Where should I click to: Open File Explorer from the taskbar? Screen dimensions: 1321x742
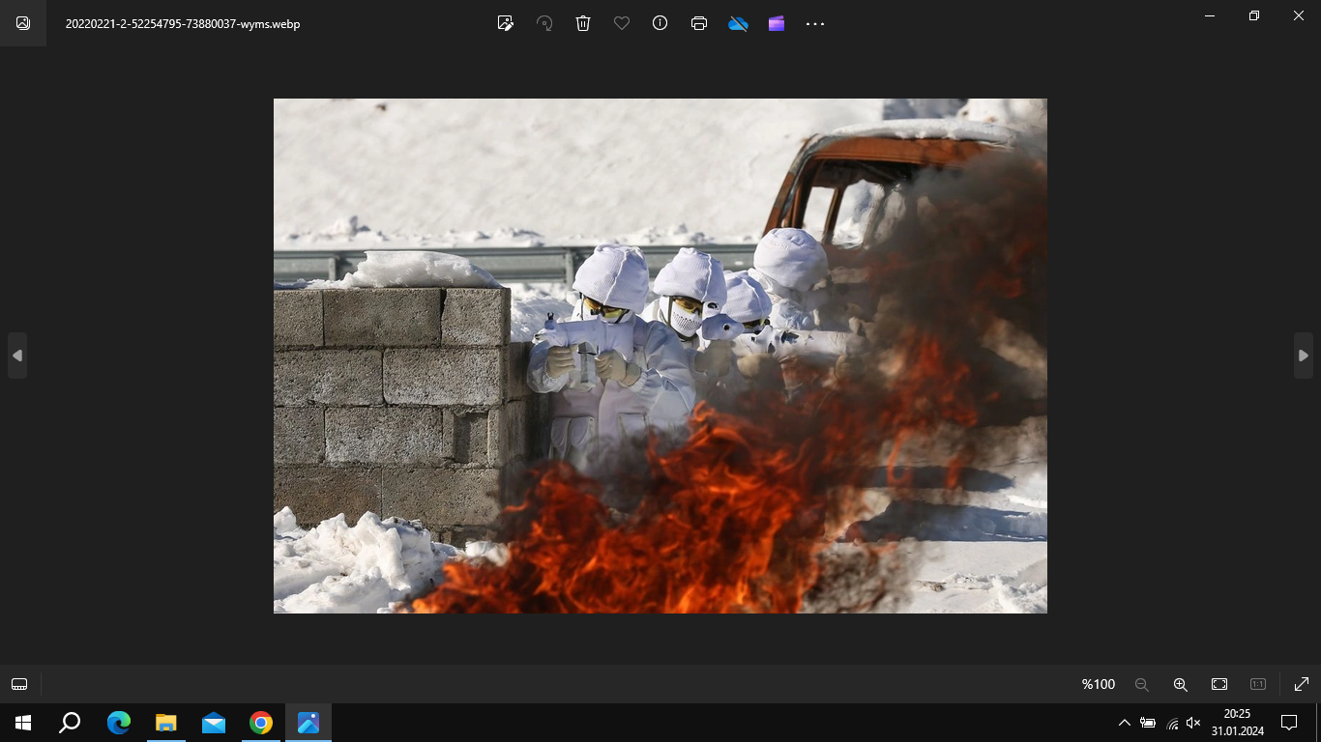[x=165, y=723]
